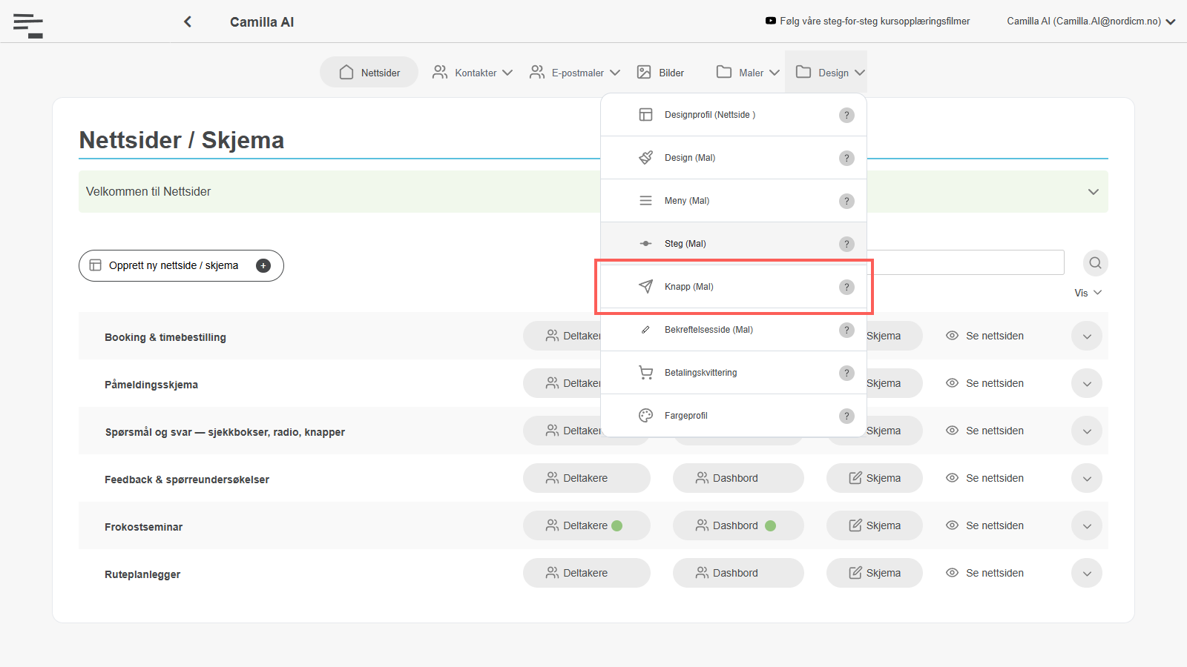Image resolution: width=1187 pixels, height=667 pixels.
Task: Open the Maler dropdown menu
Action: [748, 73]
